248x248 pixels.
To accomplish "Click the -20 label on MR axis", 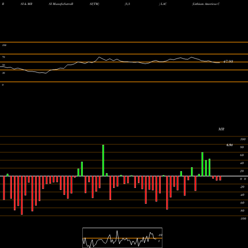I will click(242, 187).
